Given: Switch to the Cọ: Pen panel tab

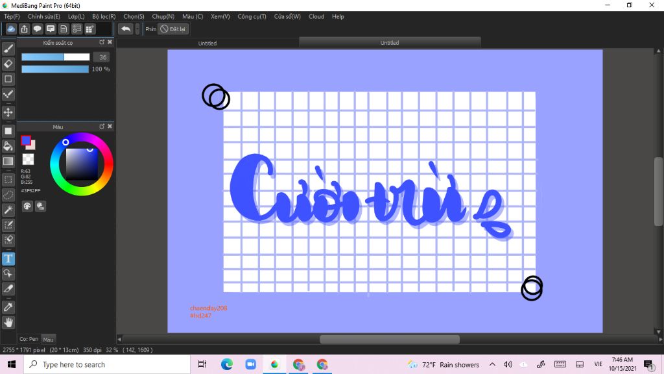Looking at the screenshot, I should pyautogui.click(x=29, y=339).
